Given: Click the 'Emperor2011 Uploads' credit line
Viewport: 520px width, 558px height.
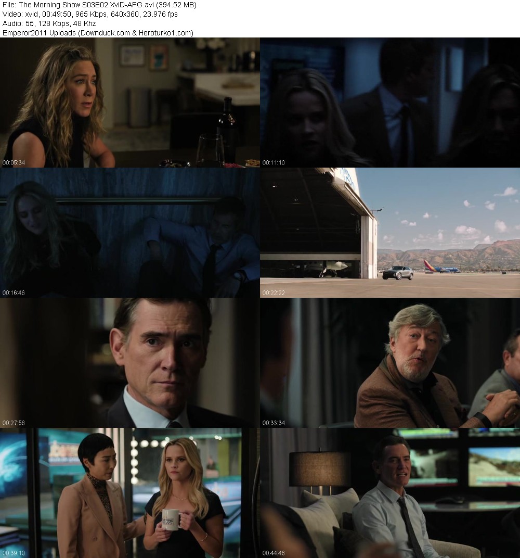Looking at the screenshot, I should point(98,33).
